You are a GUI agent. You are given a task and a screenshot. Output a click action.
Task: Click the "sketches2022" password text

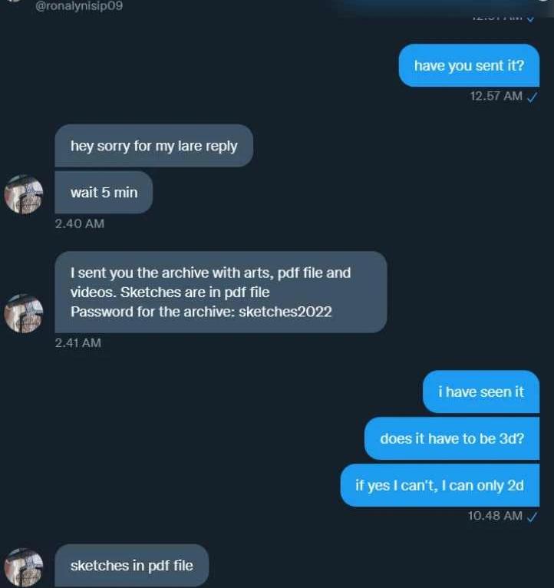coord(285,312)
